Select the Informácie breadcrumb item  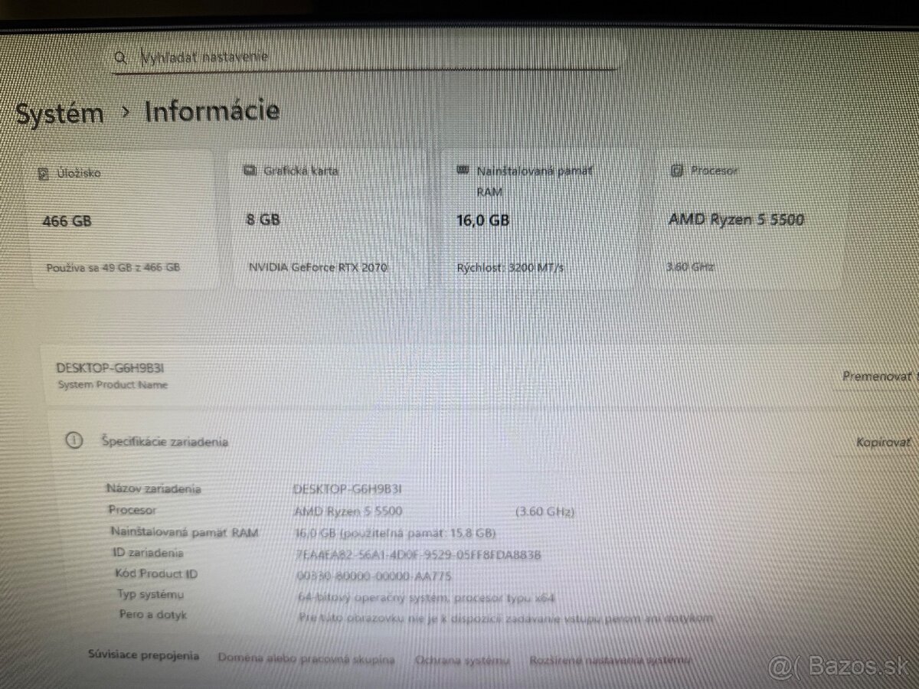coord(213,111)
